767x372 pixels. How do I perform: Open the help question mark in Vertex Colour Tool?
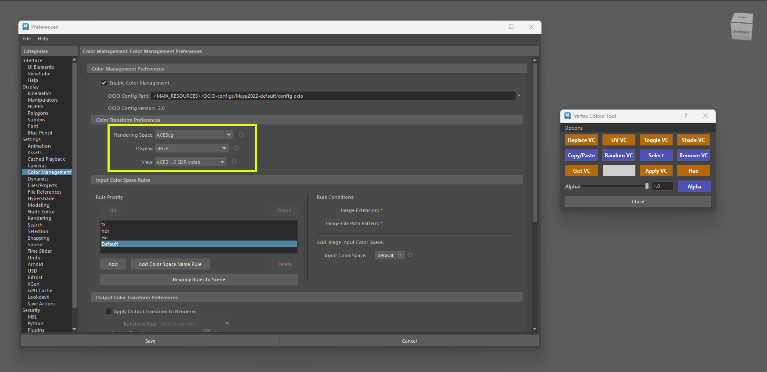point(686,116)
